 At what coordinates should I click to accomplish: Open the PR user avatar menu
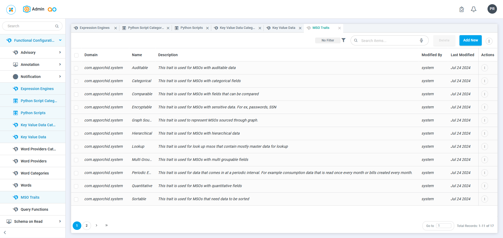coord(492,9)
